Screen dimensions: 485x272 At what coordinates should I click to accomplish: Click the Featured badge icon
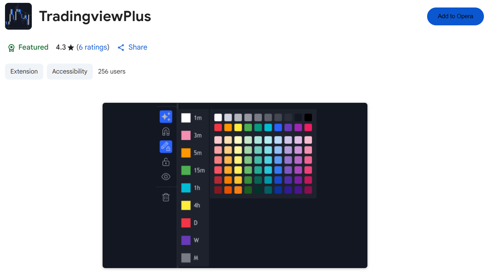(x=11, y=47)
